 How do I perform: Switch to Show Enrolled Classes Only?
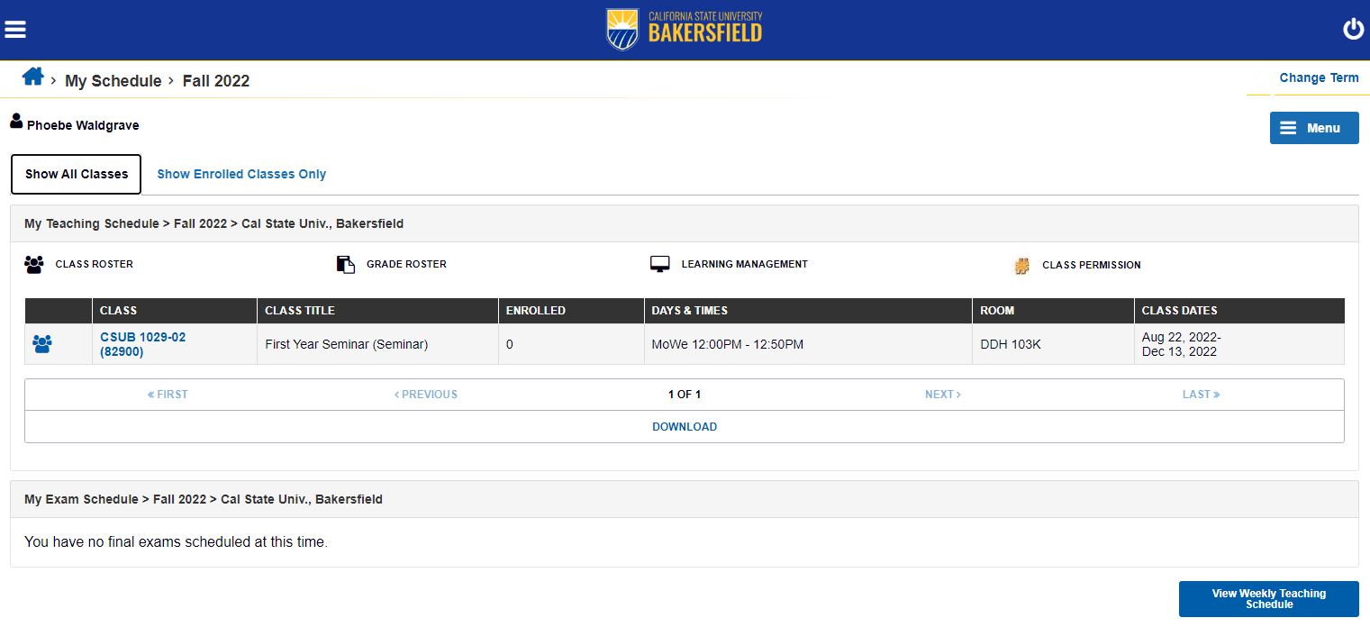[241, 175]
